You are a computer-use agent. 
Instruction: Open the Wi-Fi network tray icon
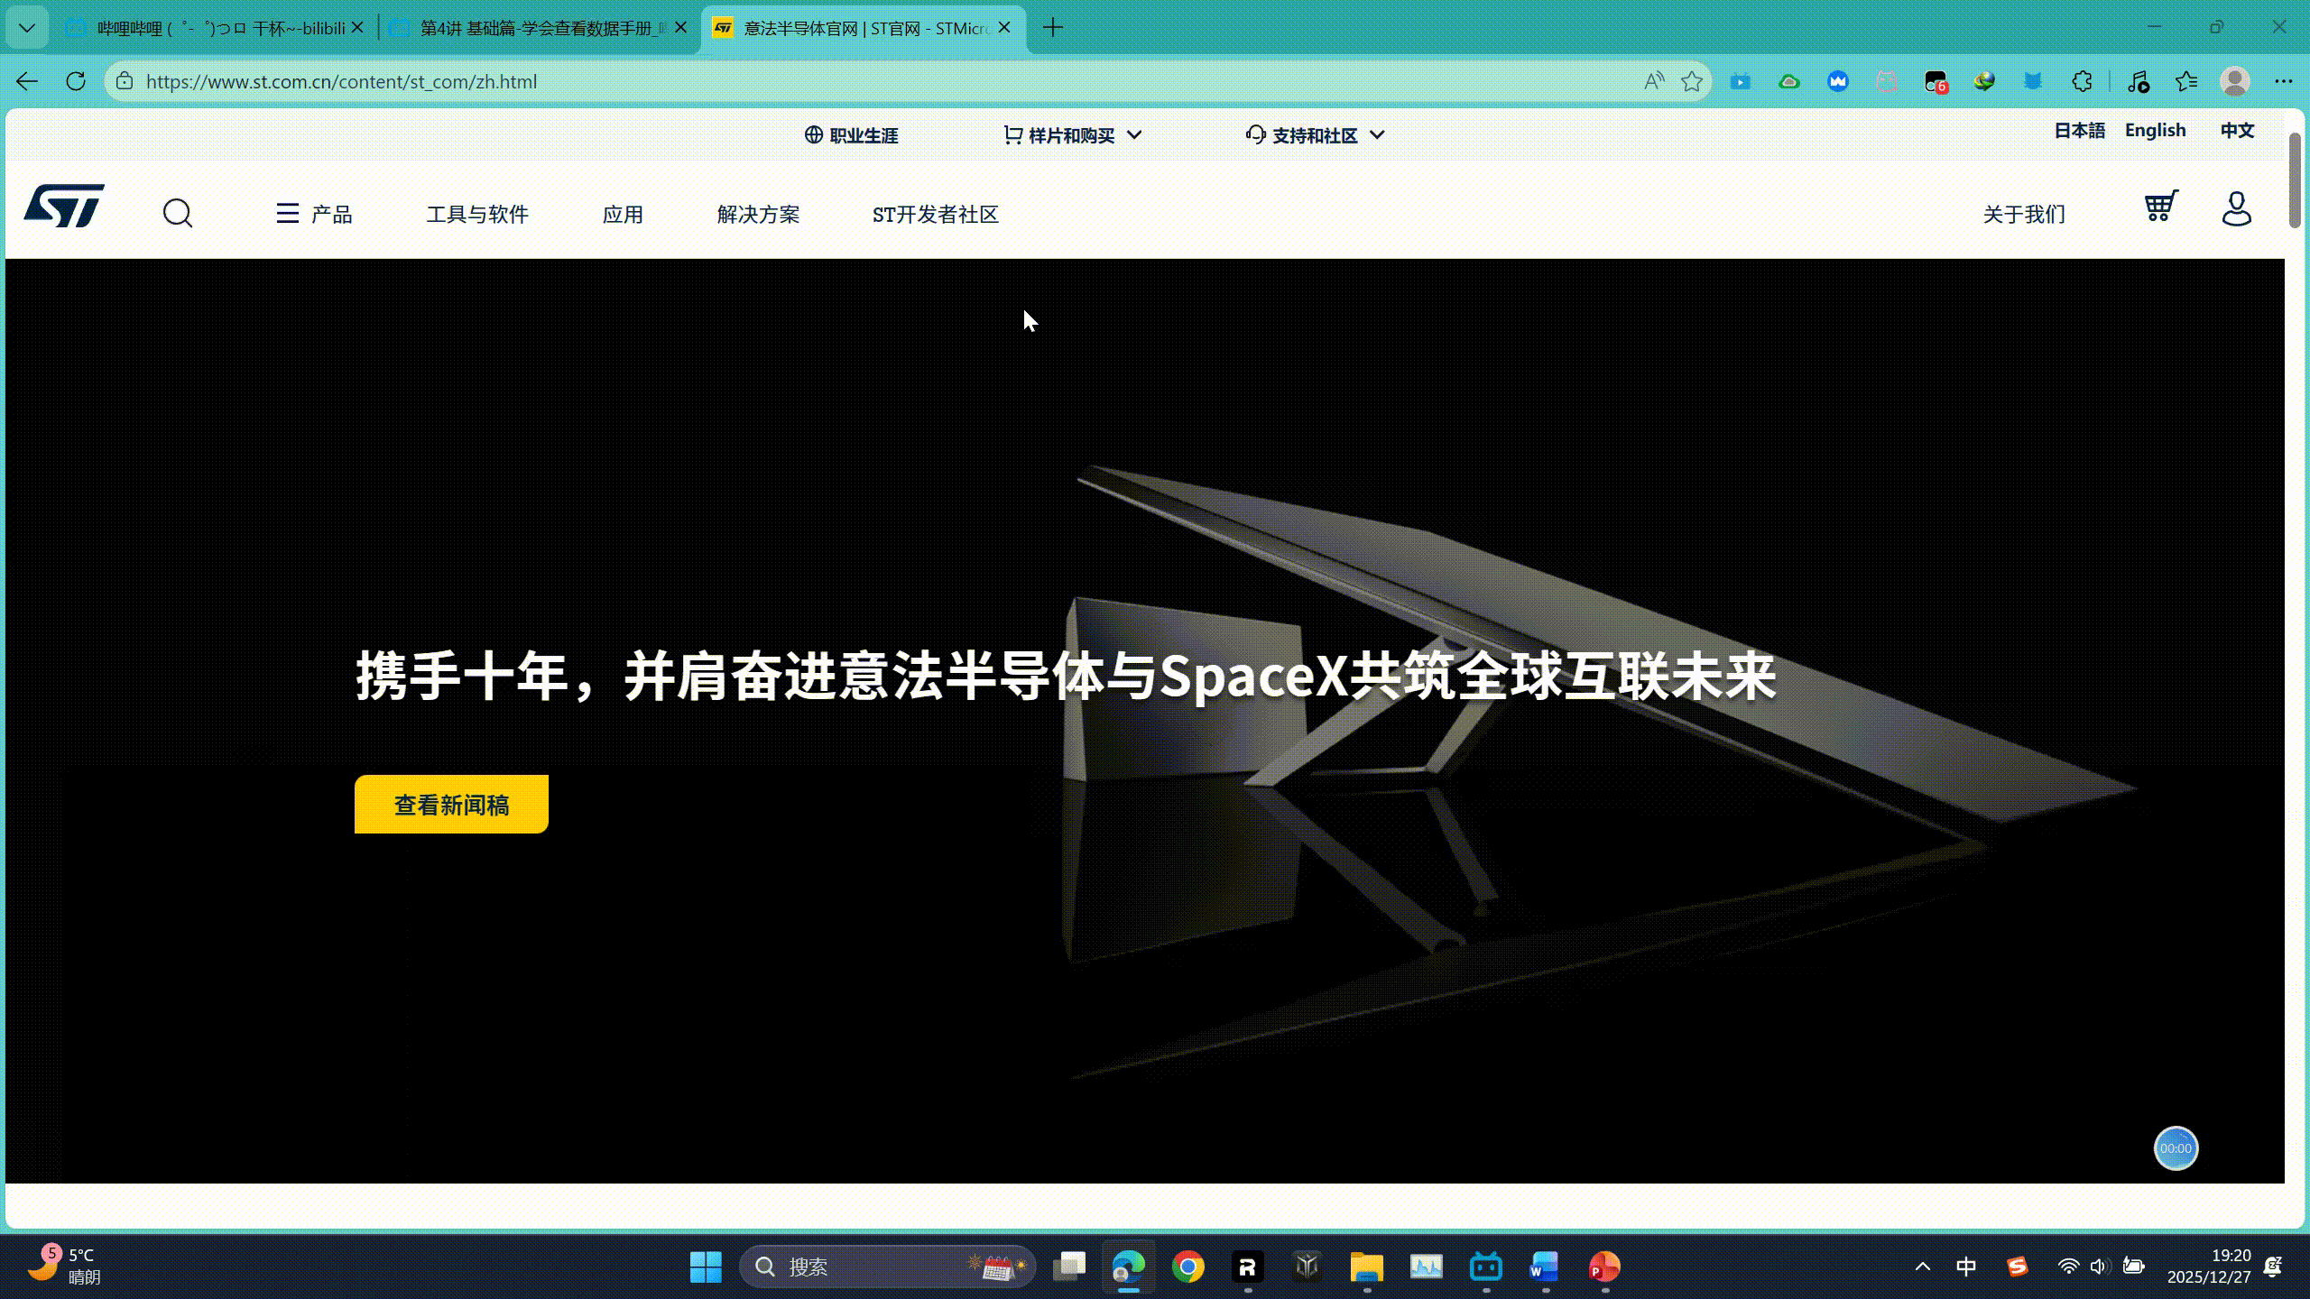coord(2068,1267)
